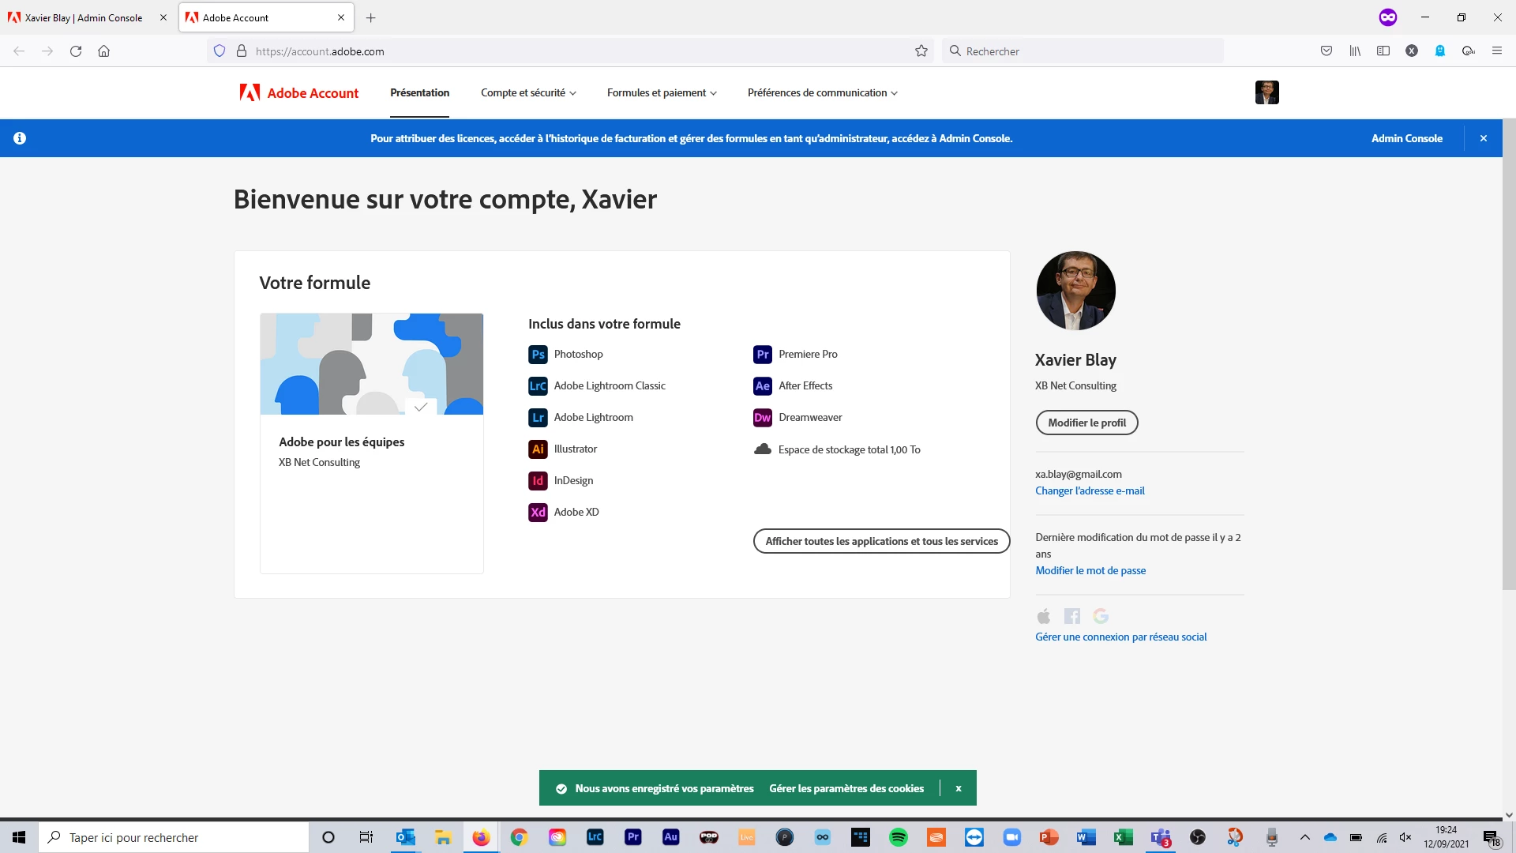
Task: Click the Dreamweaver app icon
Action: 762,418
